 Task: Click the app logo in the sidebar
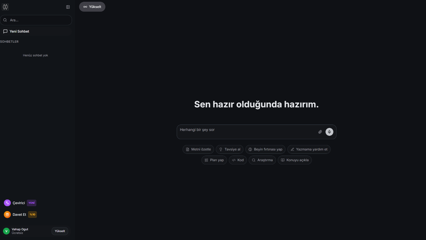click(x=5, y=7)
